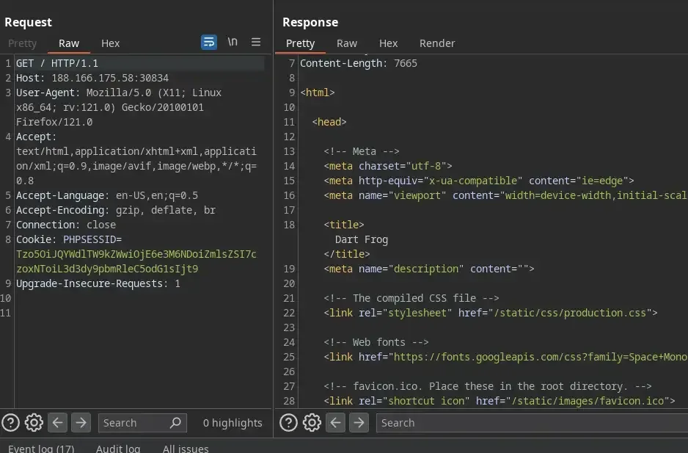Switch Request view to Hex tab
This screenshot has width=688, height=453.
[x=110, y=43]
